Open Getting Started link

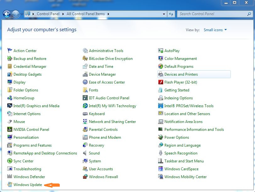[177, 90]
